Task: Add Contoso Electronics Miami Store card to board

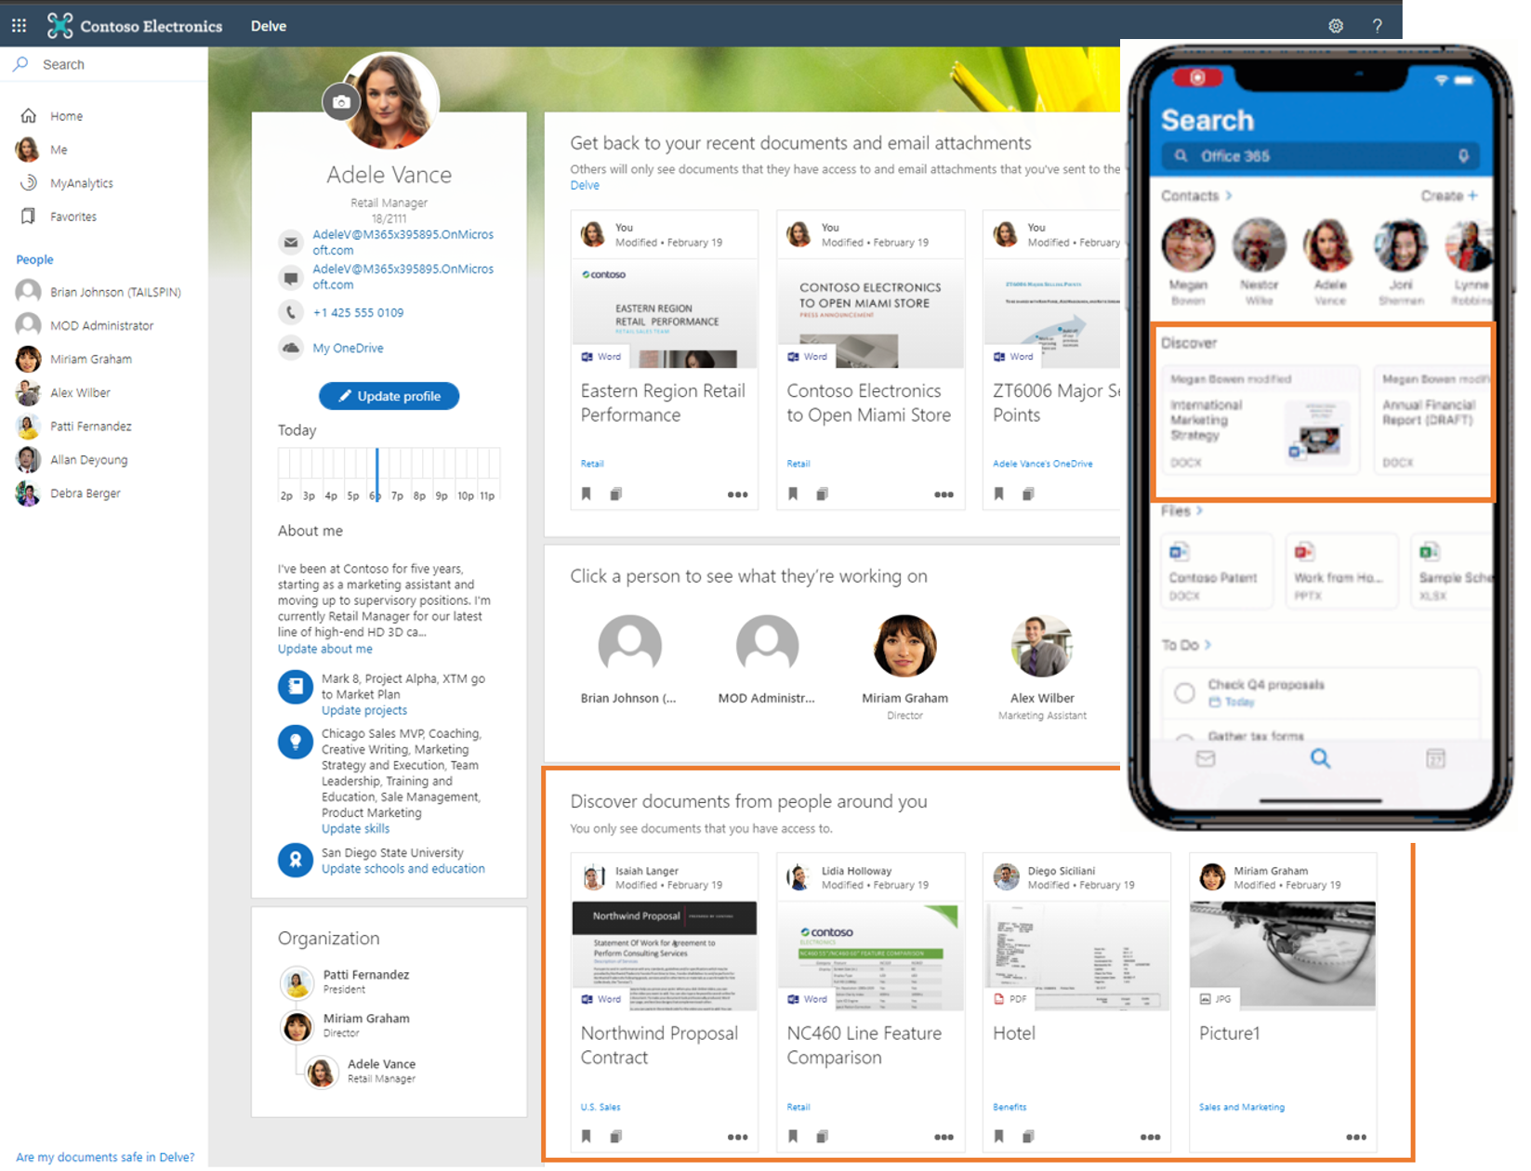Action: coord(822,494)
